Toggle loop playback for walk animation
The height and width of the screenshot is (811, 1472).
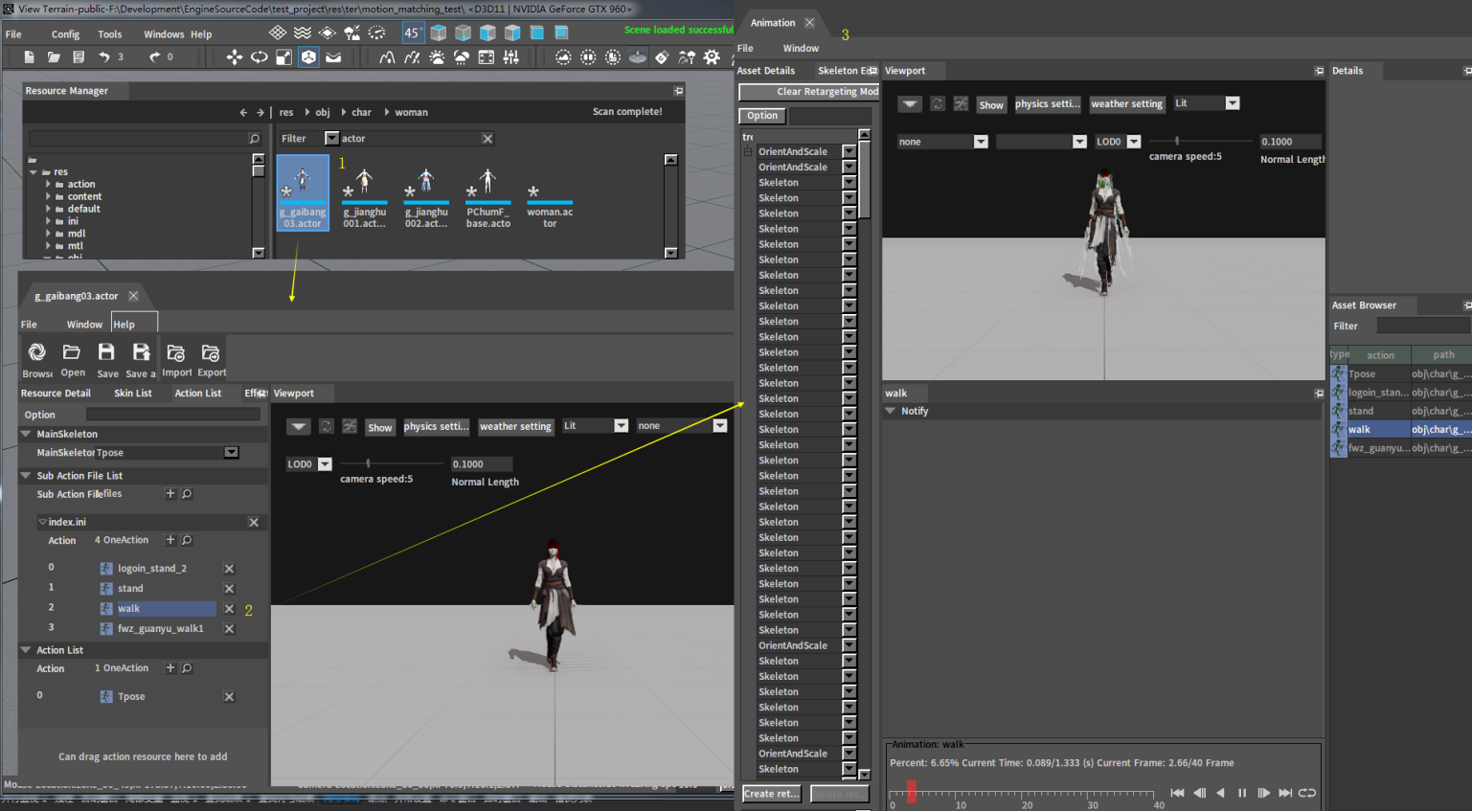click(1306, 793)
